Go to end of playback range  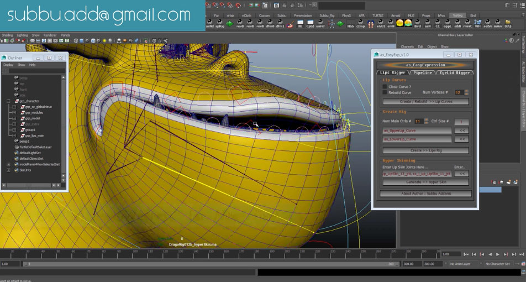[x=522, y=254]
